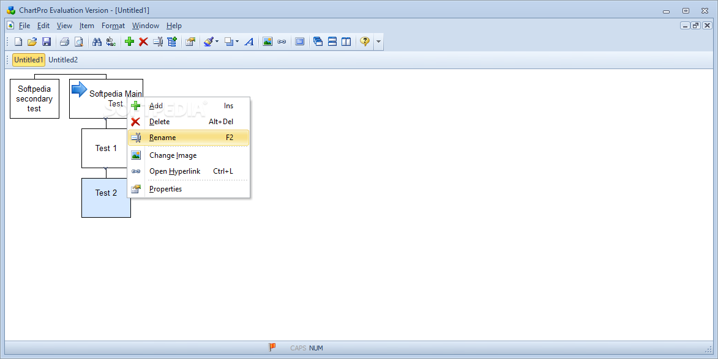Open print preview from toolbar
Screen dimensions: 718x359
pos(79,42)
